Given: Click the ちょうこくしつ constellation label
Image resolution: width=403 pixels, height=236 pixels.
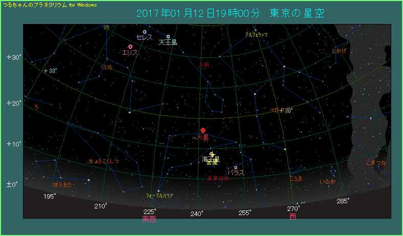Looking at the screenshot, I should pyautogui.click(x=103, y=161).
